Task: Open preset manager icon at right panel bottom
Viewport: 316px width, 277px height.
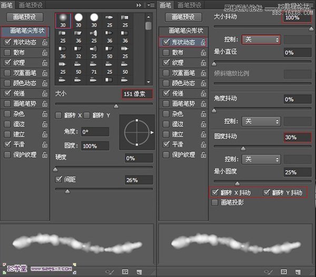Action: 284,272
